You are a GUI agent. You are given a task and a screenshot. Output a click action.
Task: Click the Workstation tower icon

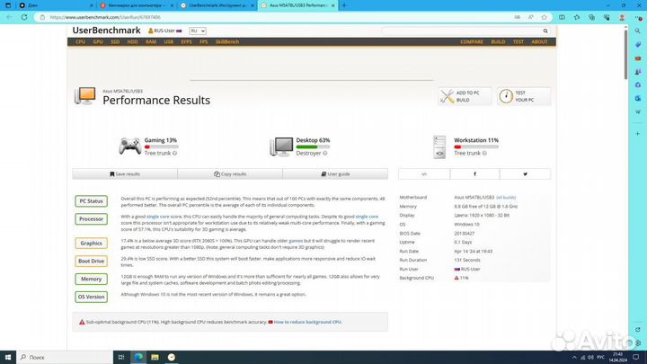coord(439,146)
